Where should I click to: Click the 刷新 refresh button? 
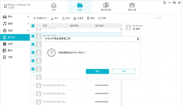coord(102,18)
